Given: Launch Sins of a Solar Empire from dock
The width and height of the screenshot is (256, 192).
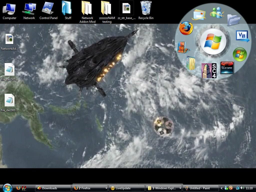Looking at the screenshot, I should (227, 67).
